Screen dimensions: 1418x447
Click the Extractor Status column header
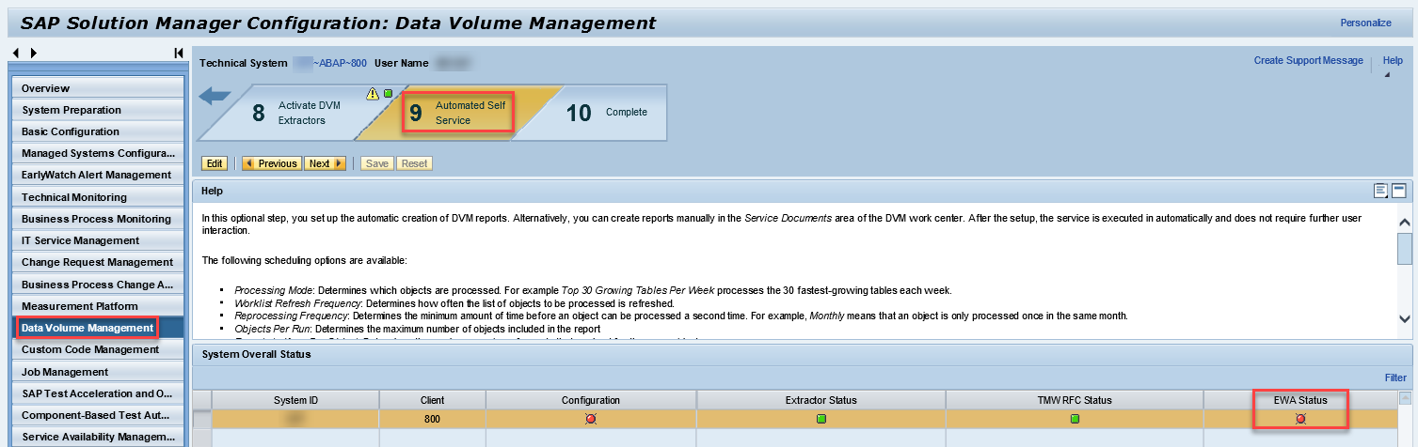click(x=821, y=400)
